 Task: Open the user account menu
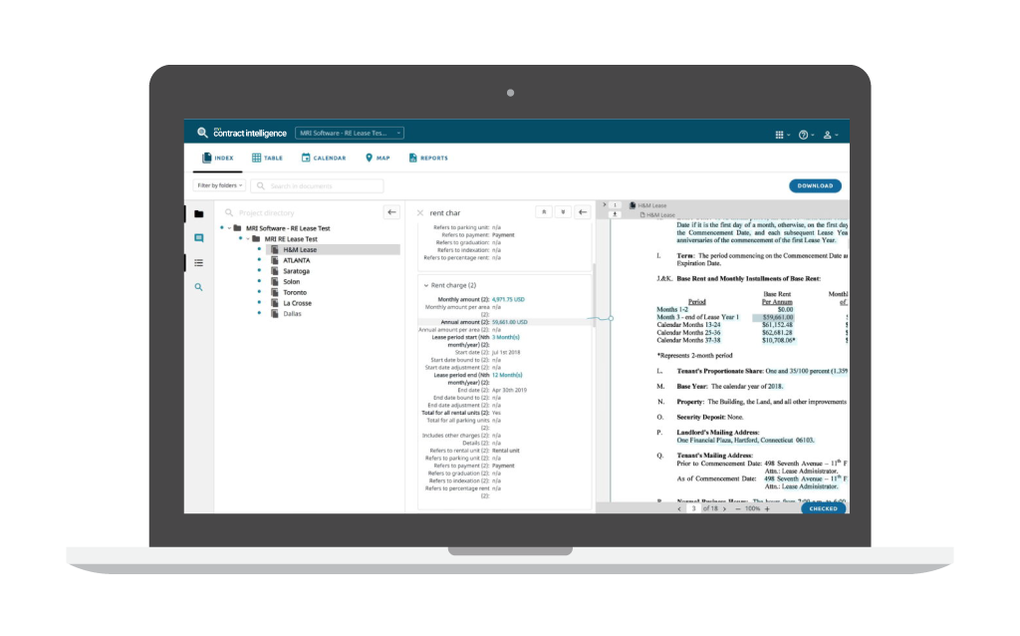point(828,135)
